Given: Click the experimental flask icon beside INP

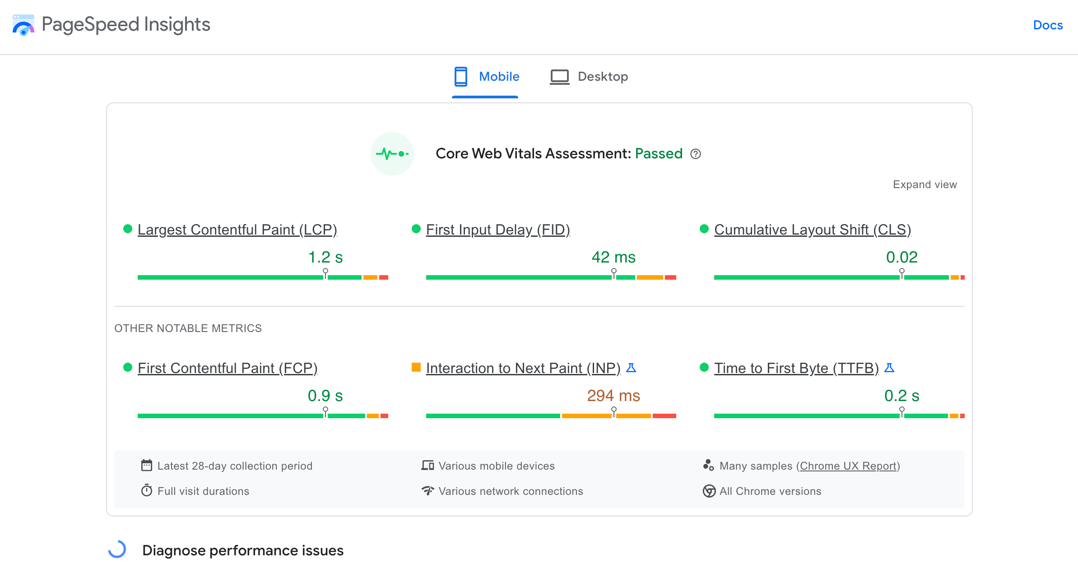Looking at the screenshot, I should point(631,368).
